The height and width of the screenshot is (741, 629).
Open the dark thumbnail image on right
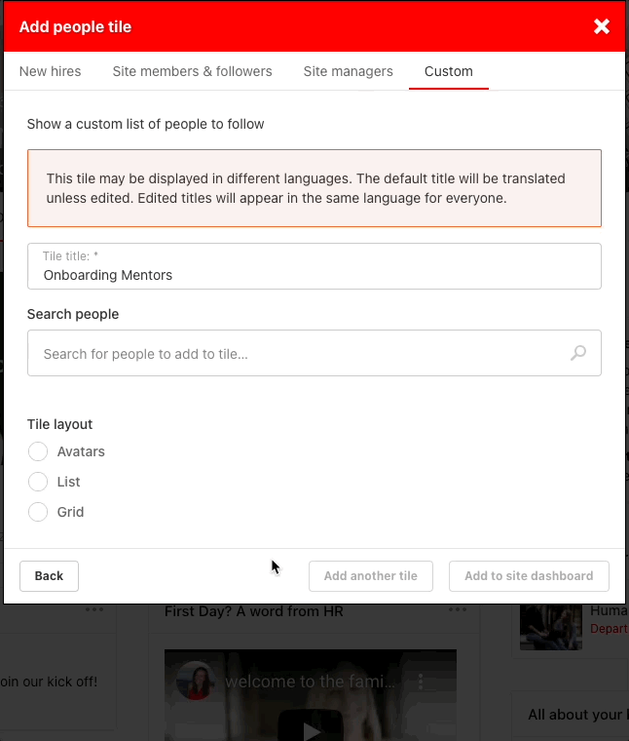(x=550, y=626)
